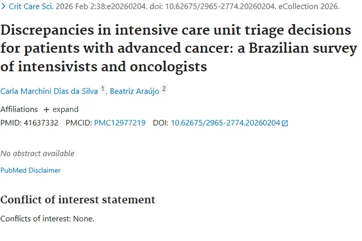Click the article title heading
The height and width of the screenshot is (241, 362).
click(179, 48)
